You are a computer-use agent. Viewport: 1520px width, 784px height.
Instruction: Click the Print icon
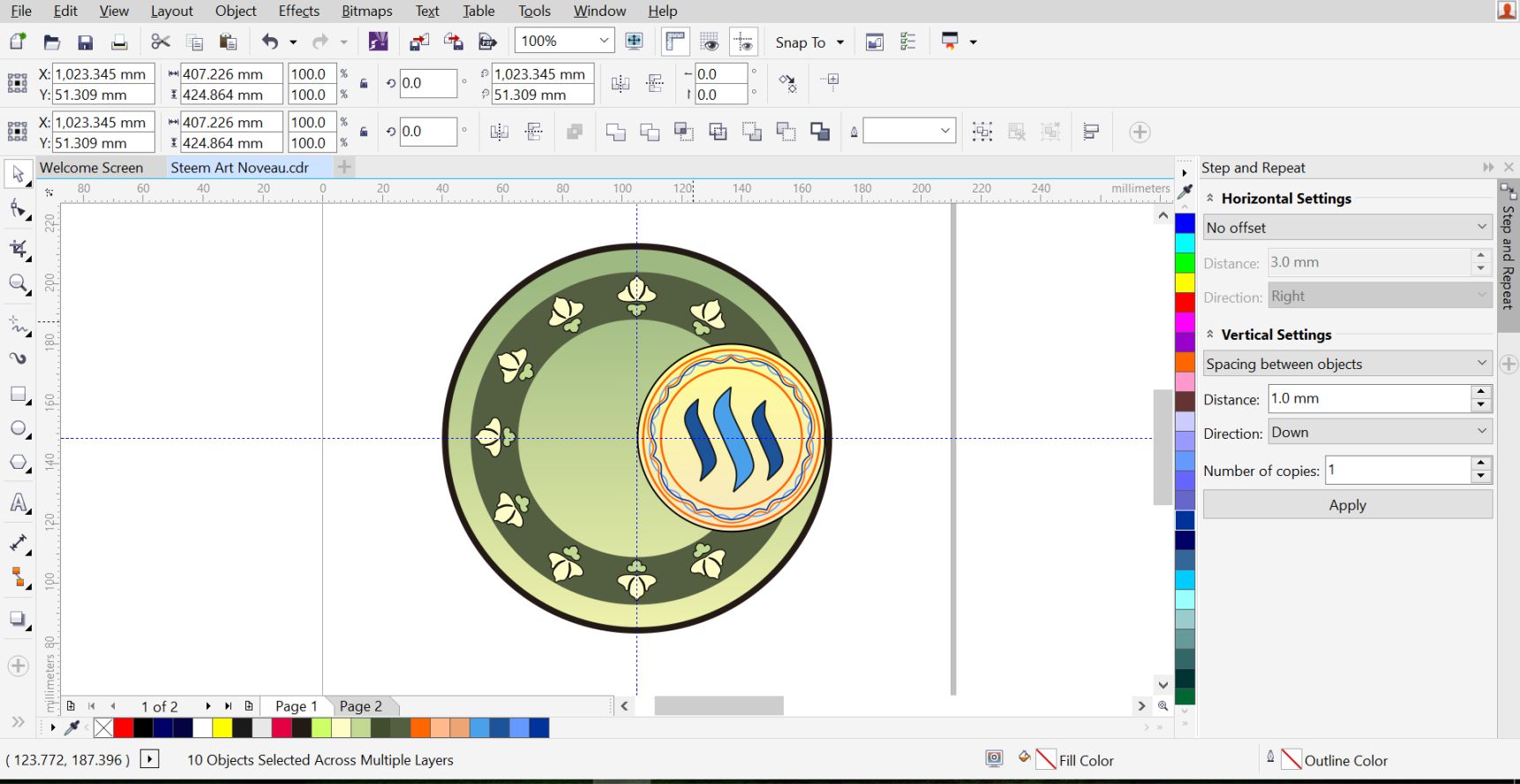(119, 41)
